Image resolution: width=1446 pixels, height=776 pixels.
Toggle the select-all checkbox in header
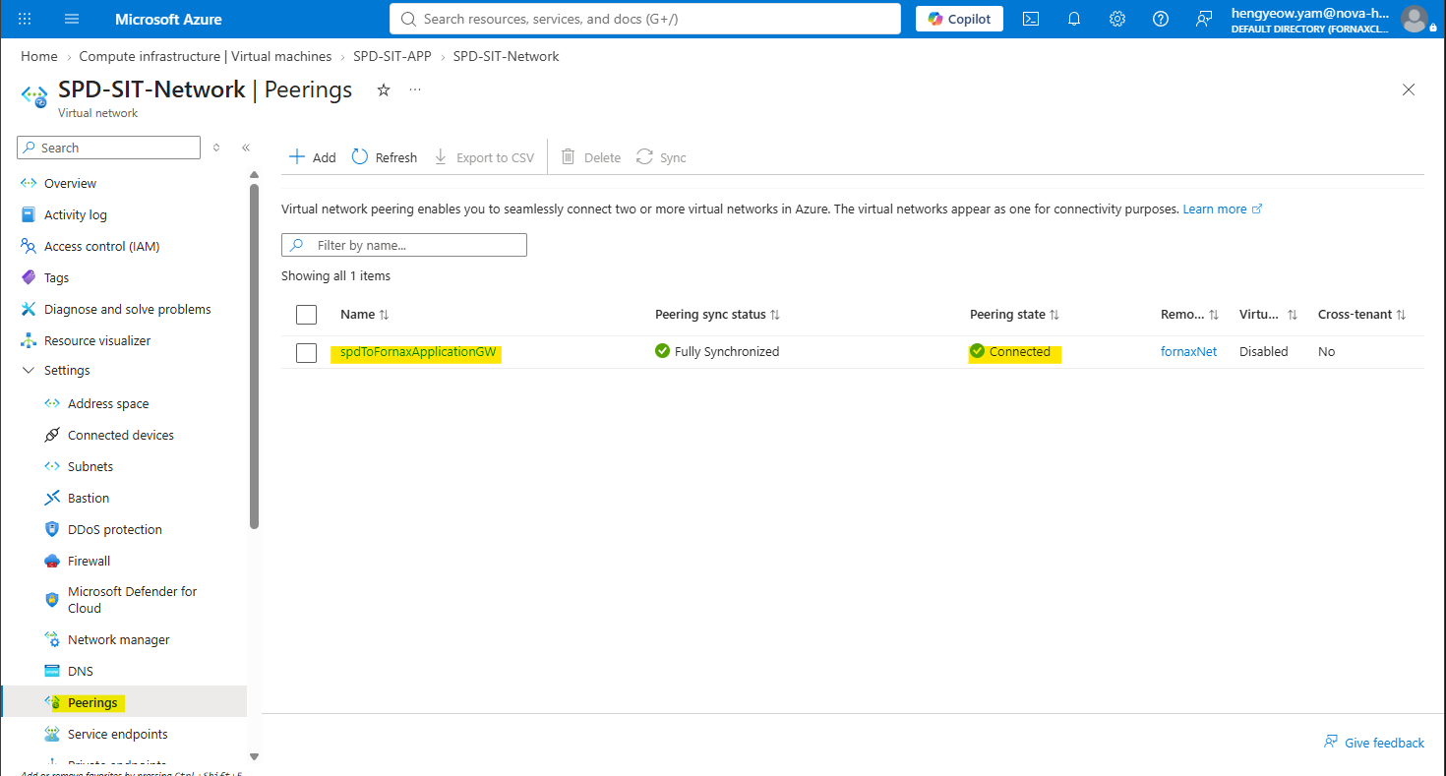coord(306,315)
